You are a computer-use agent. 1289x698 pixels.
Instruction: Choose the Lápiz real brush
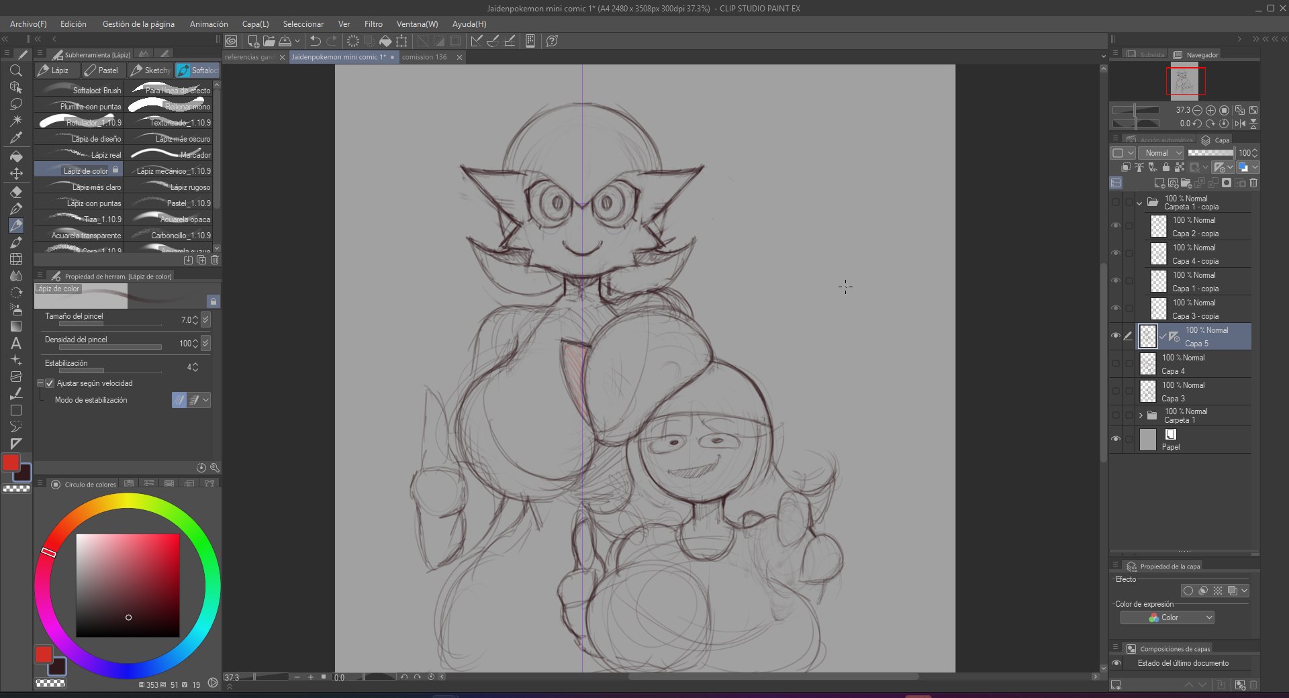(79, 155)
